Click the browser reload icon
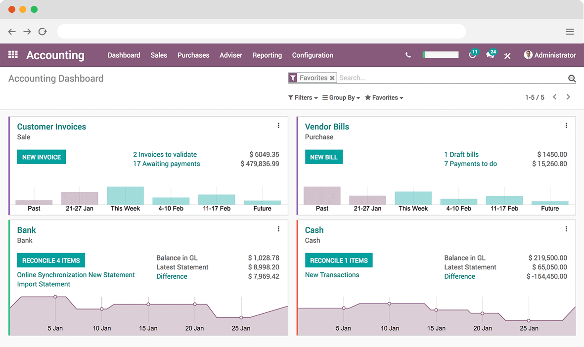Viewport: 584px width, 347px height. (x=43, y=31)
